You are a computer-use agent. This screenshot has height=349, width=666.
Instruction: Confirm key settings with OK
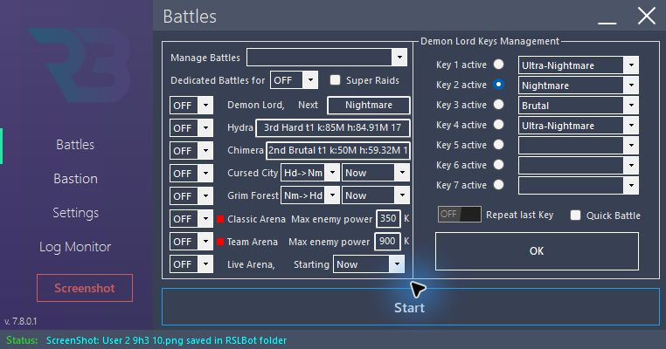(x=537, y=251)
